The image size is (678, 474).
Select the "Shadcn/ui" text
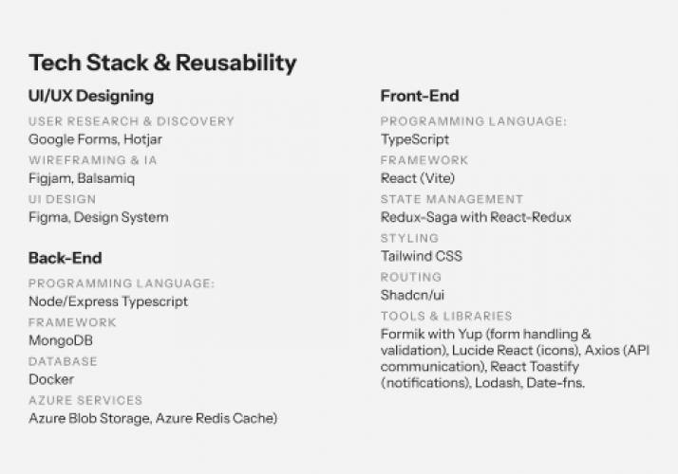pos(412,295)
